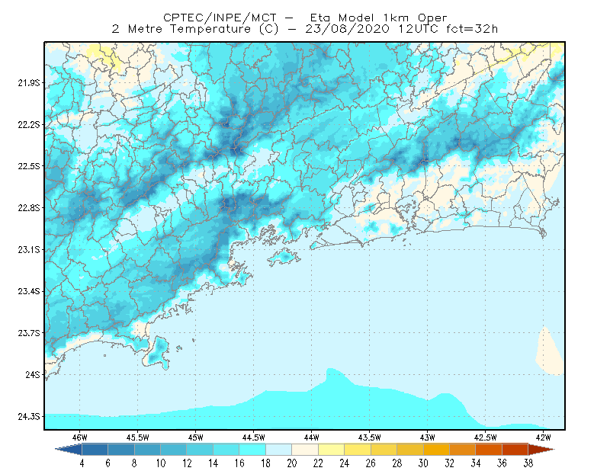Click the 30-32 orange color swatch
The image size is (610, 471).
point(436,450)
